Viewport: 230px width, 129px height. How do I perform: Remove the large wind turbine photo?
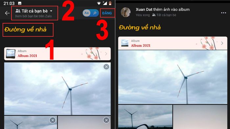tap(106, 67)
